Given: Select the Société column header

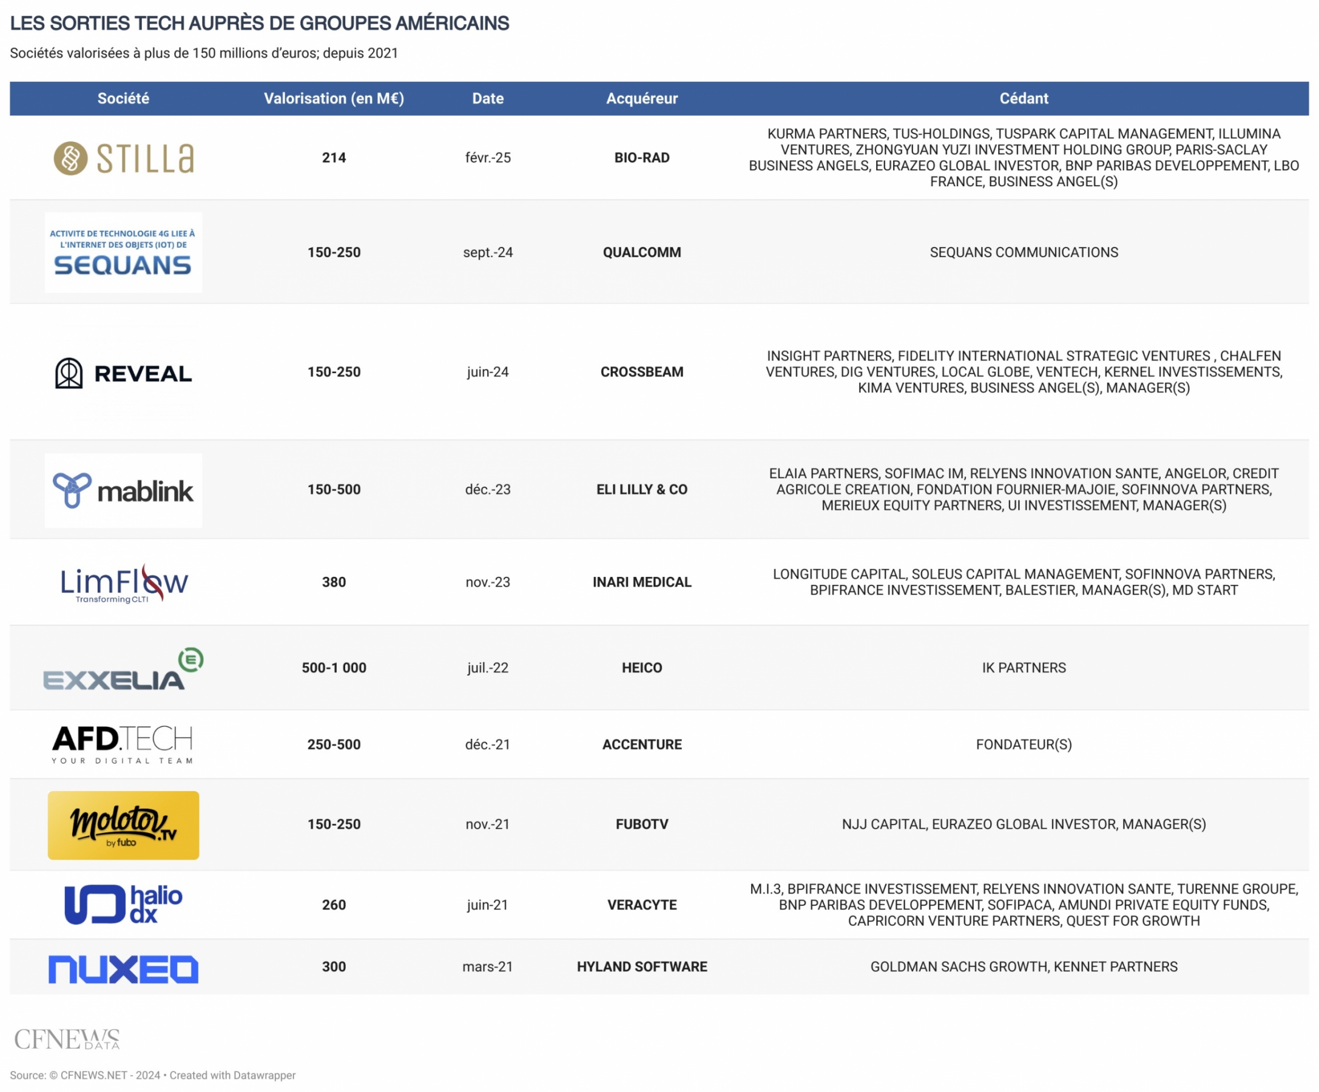Looking at the screenshot, I should [x=123, y=99].
